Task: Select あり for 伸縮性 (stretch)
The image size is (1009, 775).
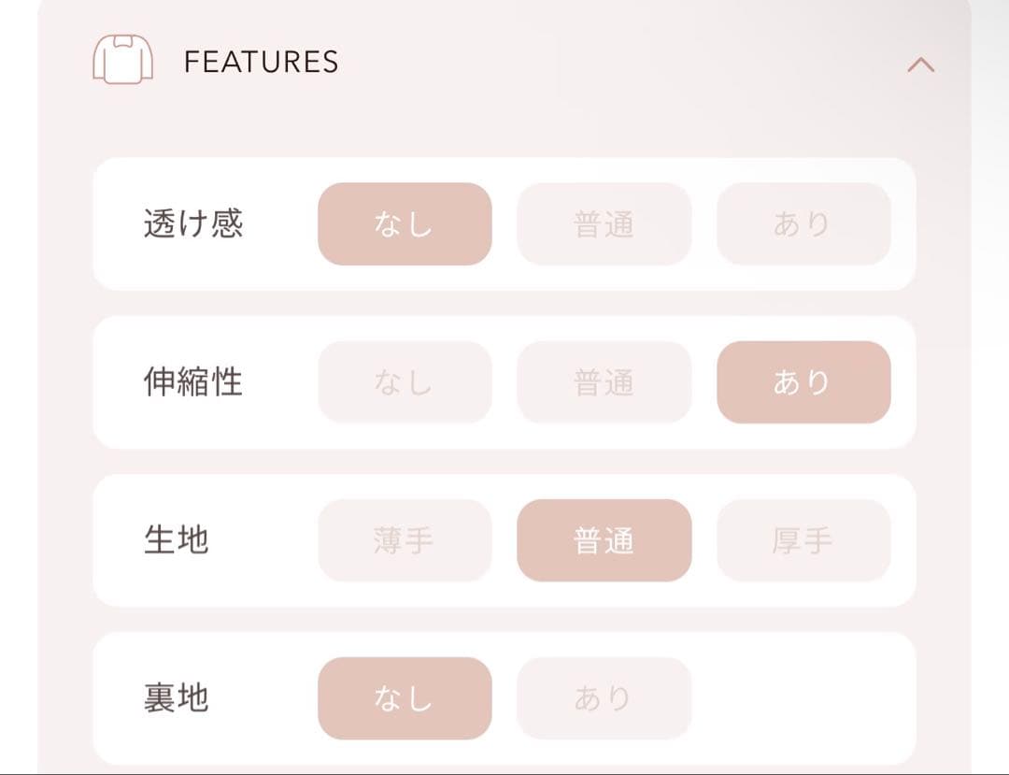Action: (x=803, y=381)
